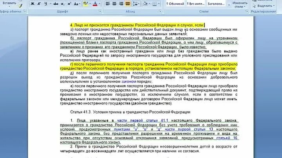Viewport: 282px width, 158px height.
Task: Follow link 'части первой статьи 41.1'
Action: (143, 121)
